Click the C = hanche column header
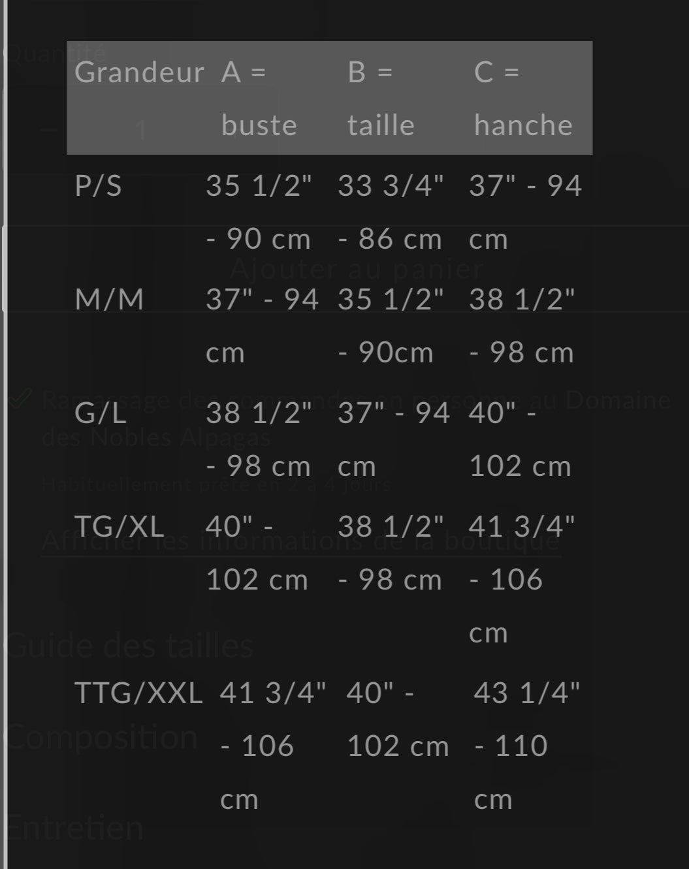 click(523, 98)
